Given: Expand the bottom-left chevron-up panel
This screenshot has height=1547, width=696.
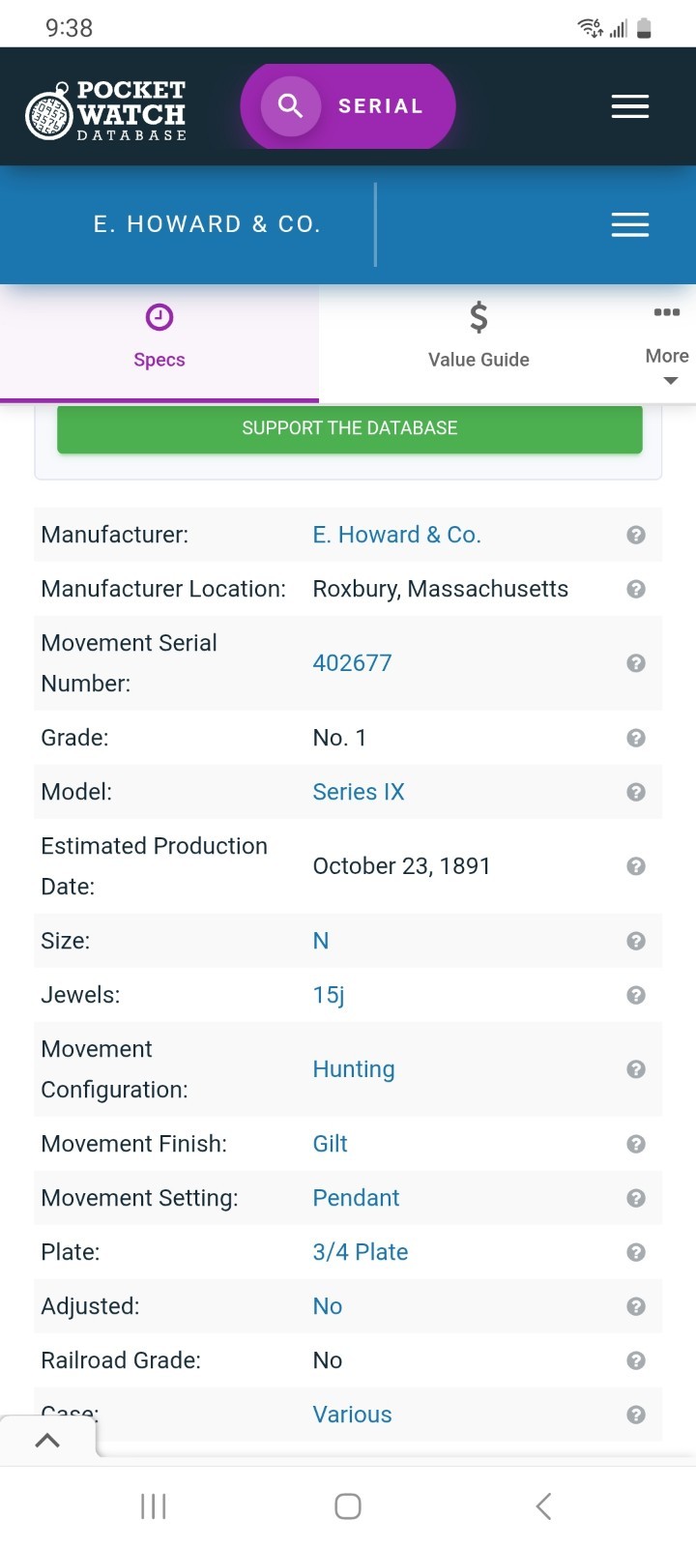Looking at the screenshot, I should tap(47, 1440).
